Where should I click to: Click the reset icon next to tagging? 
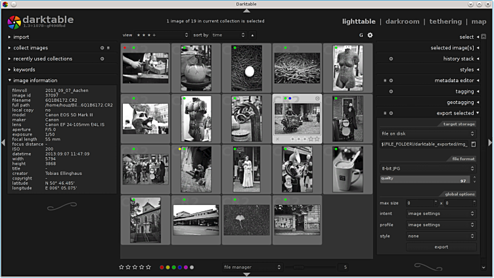coord(392,91)
